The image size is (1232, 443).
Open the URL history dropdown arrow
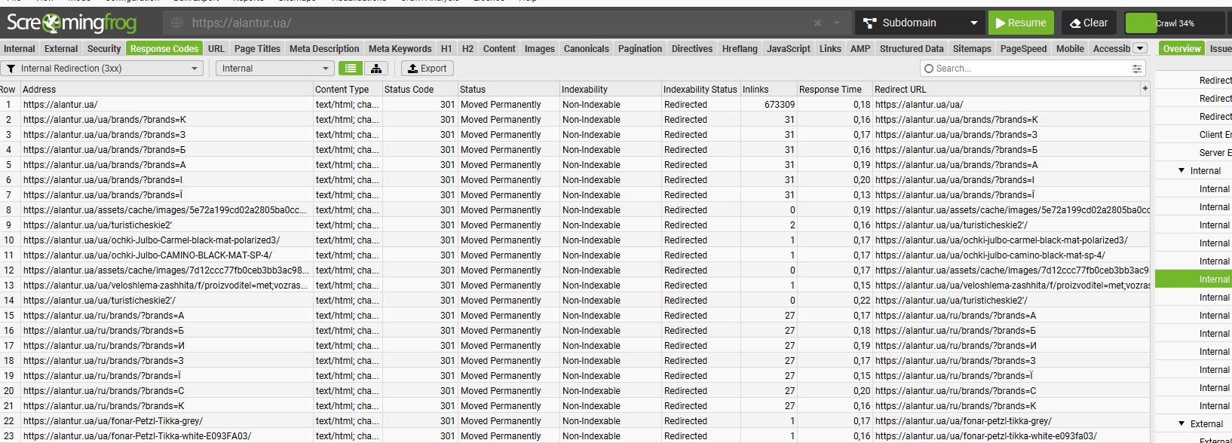(x=837, y=23)
